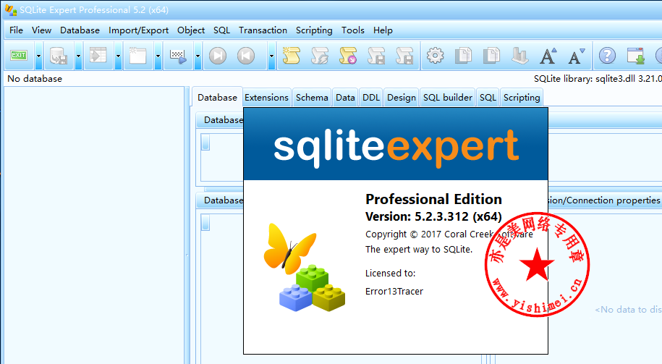Click the second copy documents toolbar icon
Screen dimensions: 662x364
pyautogui.click(x=491, y=56)
